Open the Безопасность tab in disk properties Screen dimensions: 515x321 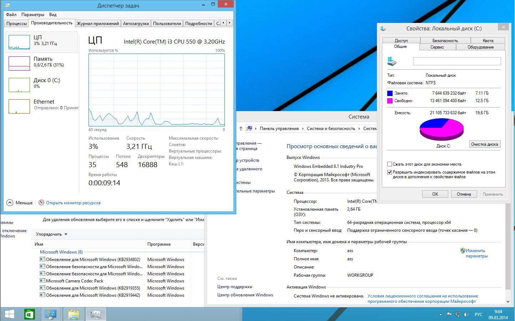[x=445, y=40]
